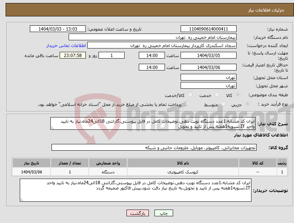Click the طبقه بندی موضوعی label
The width and height of the screenshot is (294, 223).
click(x=268, y=95)
